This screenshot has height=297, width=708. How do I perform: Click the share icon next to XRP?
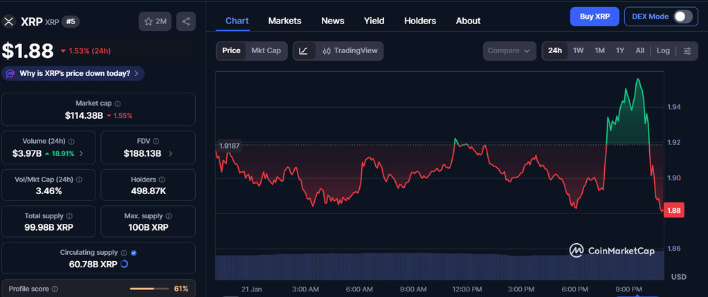[x=185, y=21]
